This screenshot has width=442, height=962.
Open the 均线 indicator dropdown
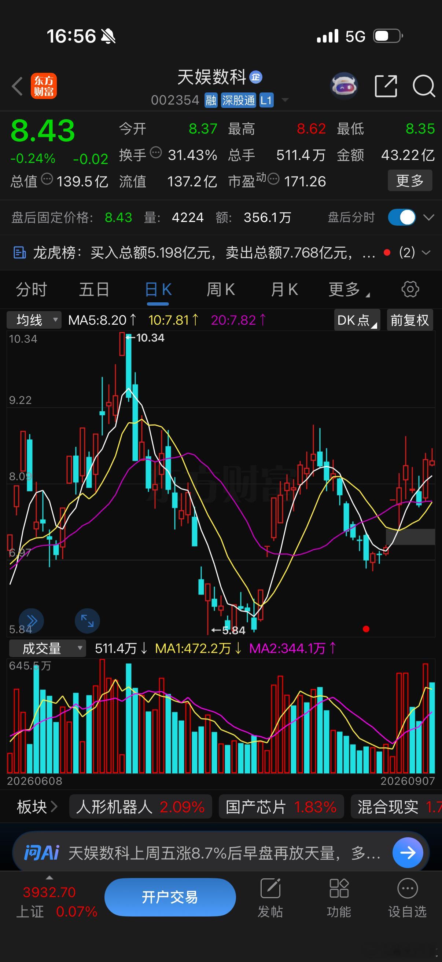(x=34, y=320)
